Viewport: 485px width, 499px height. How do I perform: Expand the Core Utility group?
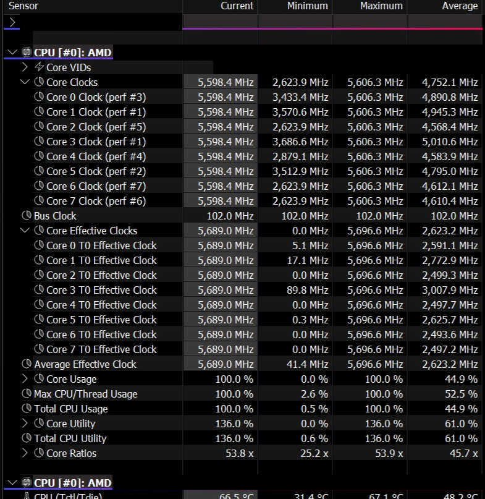pyautogui.click(x=25, y=424)
